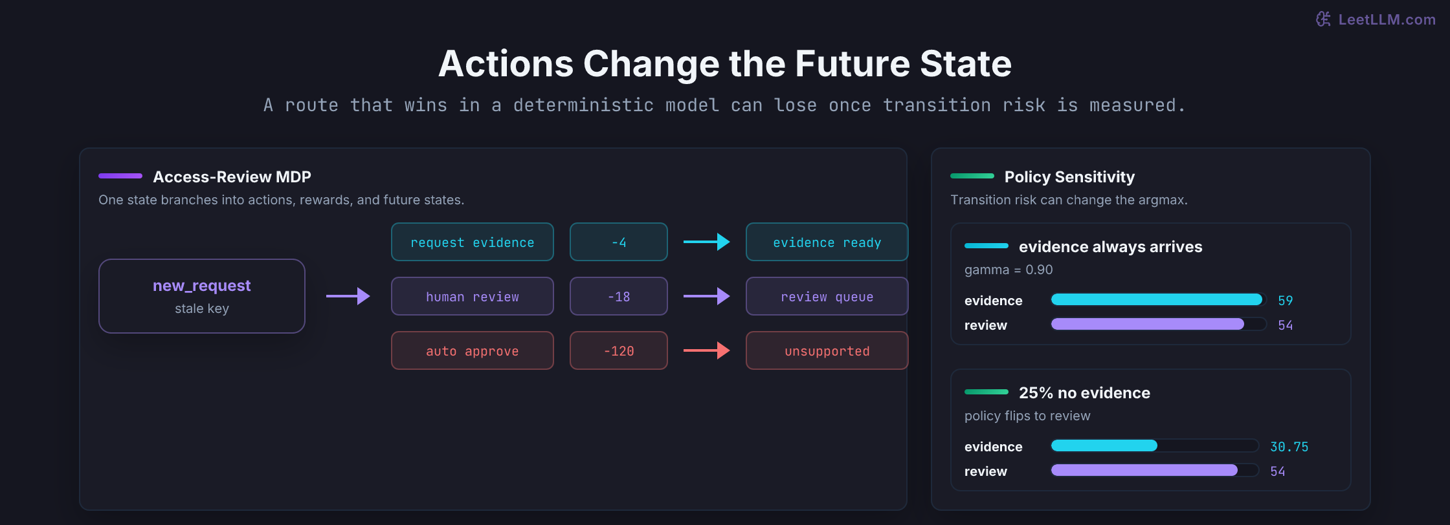Screen dimensions: 1450x525
Task: Click the new_request state node
Action: pos(202,296)
